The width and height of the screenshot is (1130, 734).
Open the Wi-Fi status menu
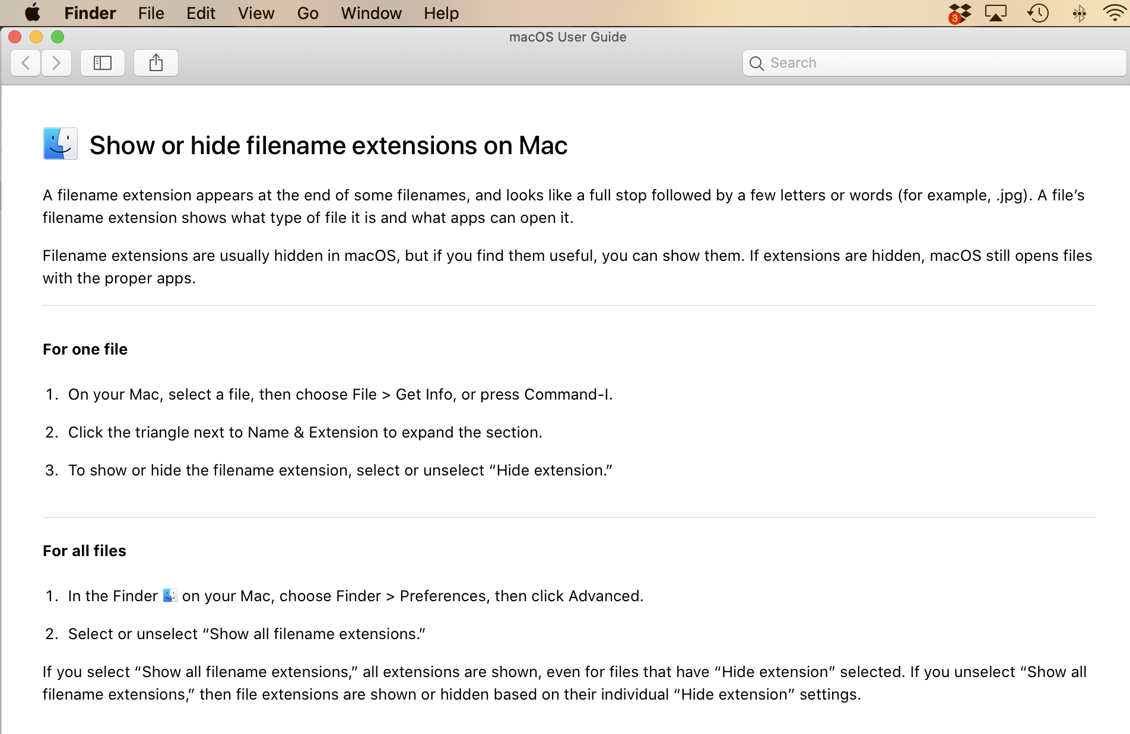(x=1115, y=13)
